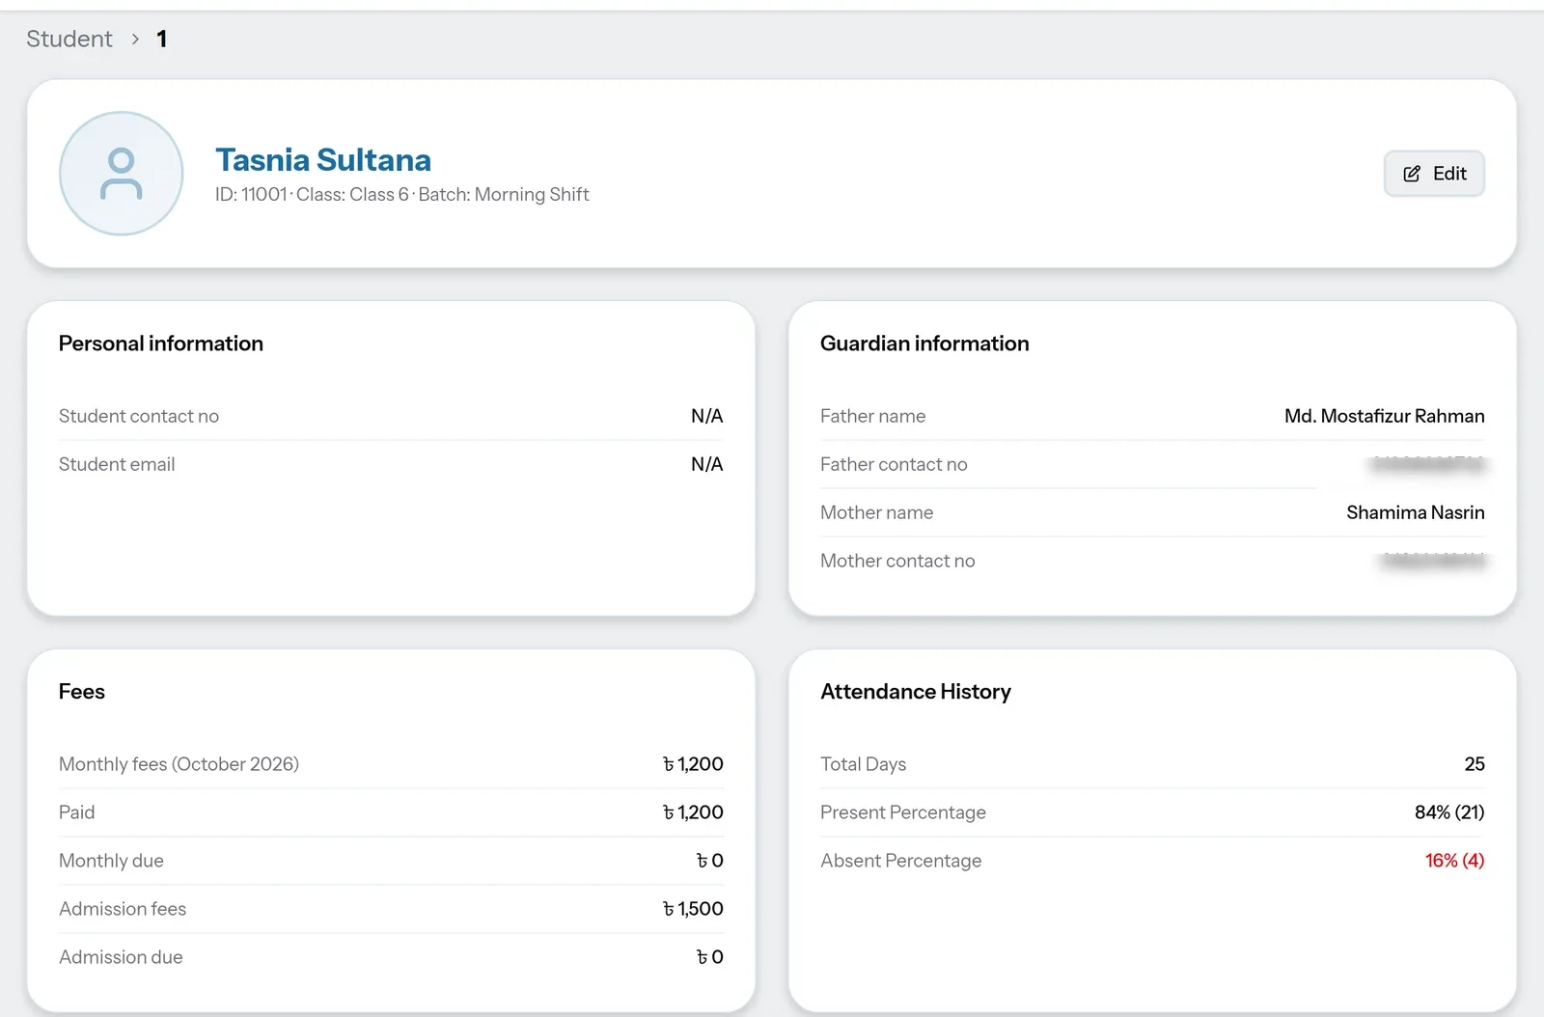
Task: Click the Guardian information heading
Action: 924,344
